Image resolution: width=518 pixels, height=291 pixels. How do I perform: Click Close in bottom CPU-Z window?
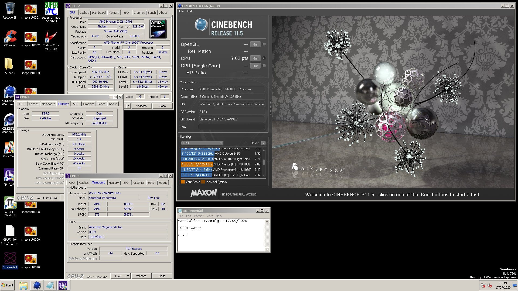coord(162,276)
